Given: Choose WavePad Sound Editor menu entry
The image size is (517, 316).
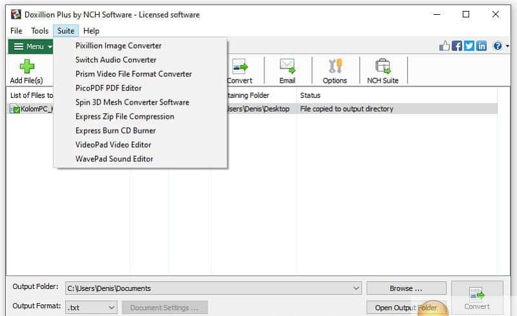Looking at the screenshot, I should (114, 159).
